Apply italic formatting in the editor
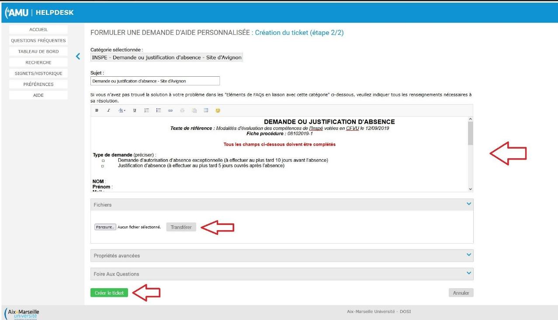558x320 pixels. point(109,111)
